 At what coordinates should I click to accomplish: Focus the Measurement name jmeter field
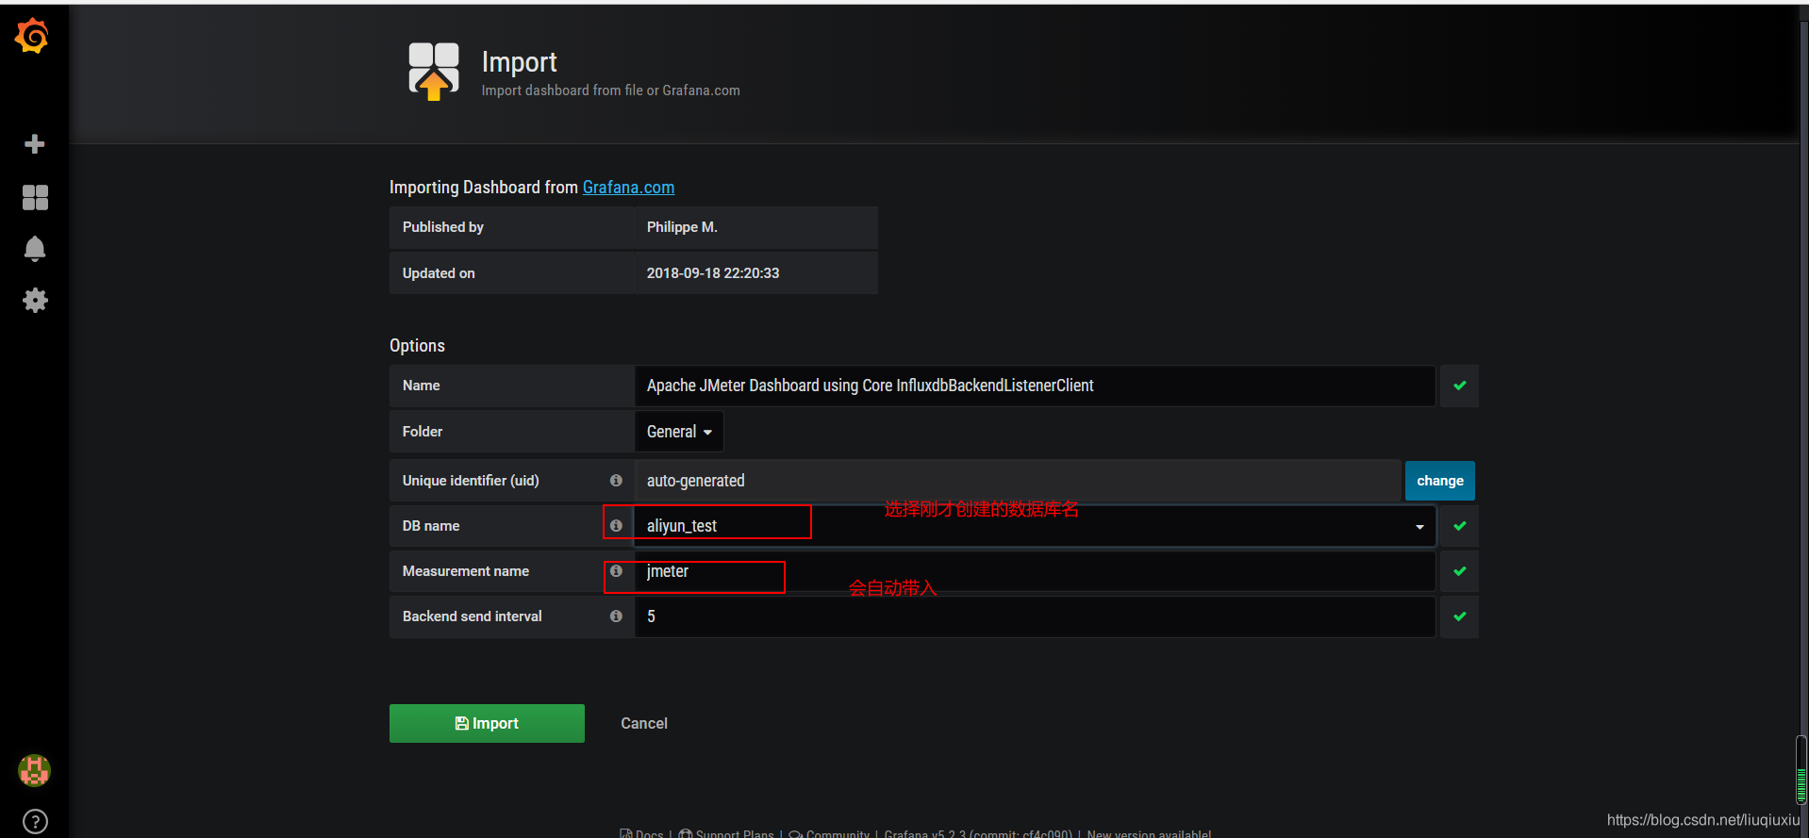tap(1035, 571)
